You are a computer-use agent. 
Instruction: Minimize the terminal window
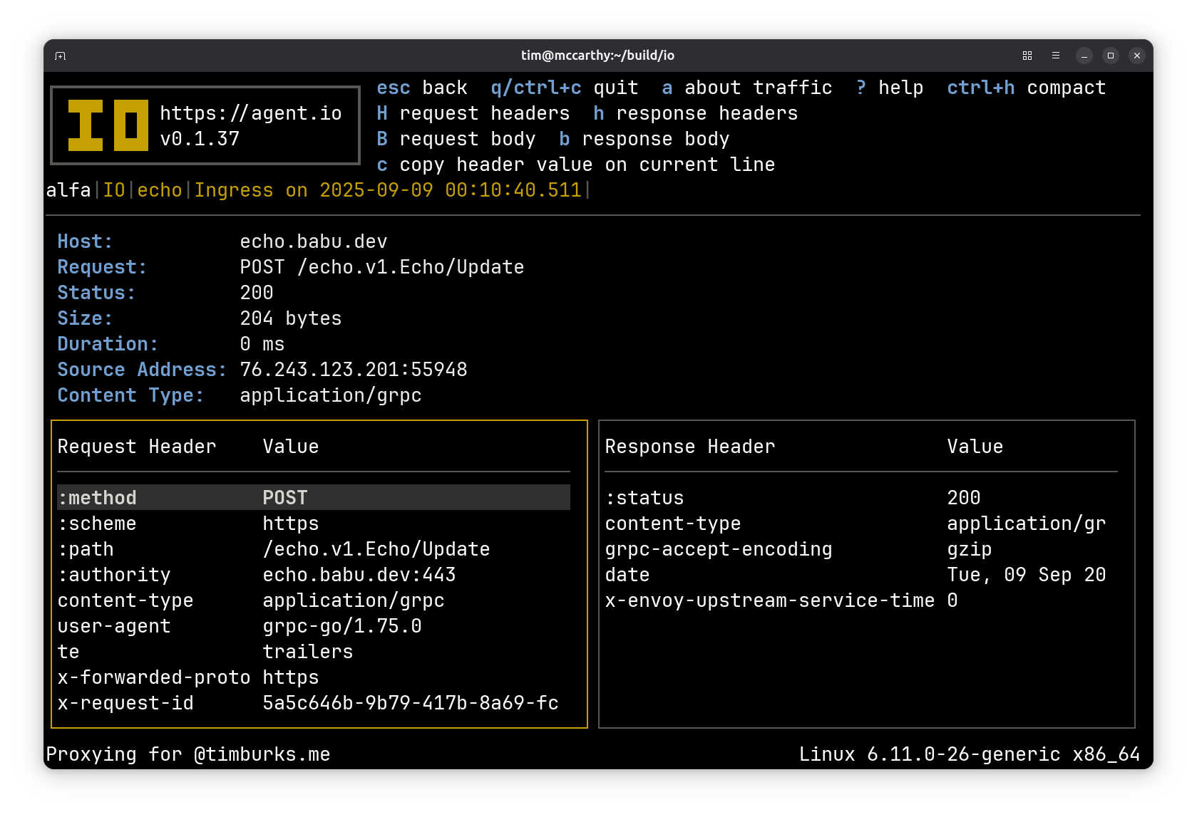point(1084,56)
